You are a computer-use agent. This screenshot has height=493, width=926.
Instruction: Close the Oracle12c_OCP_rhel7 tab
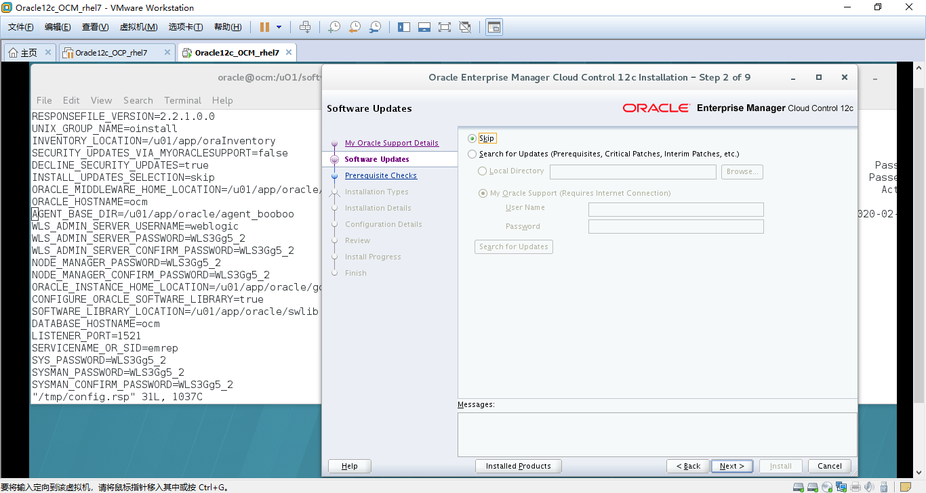[167, 52]
